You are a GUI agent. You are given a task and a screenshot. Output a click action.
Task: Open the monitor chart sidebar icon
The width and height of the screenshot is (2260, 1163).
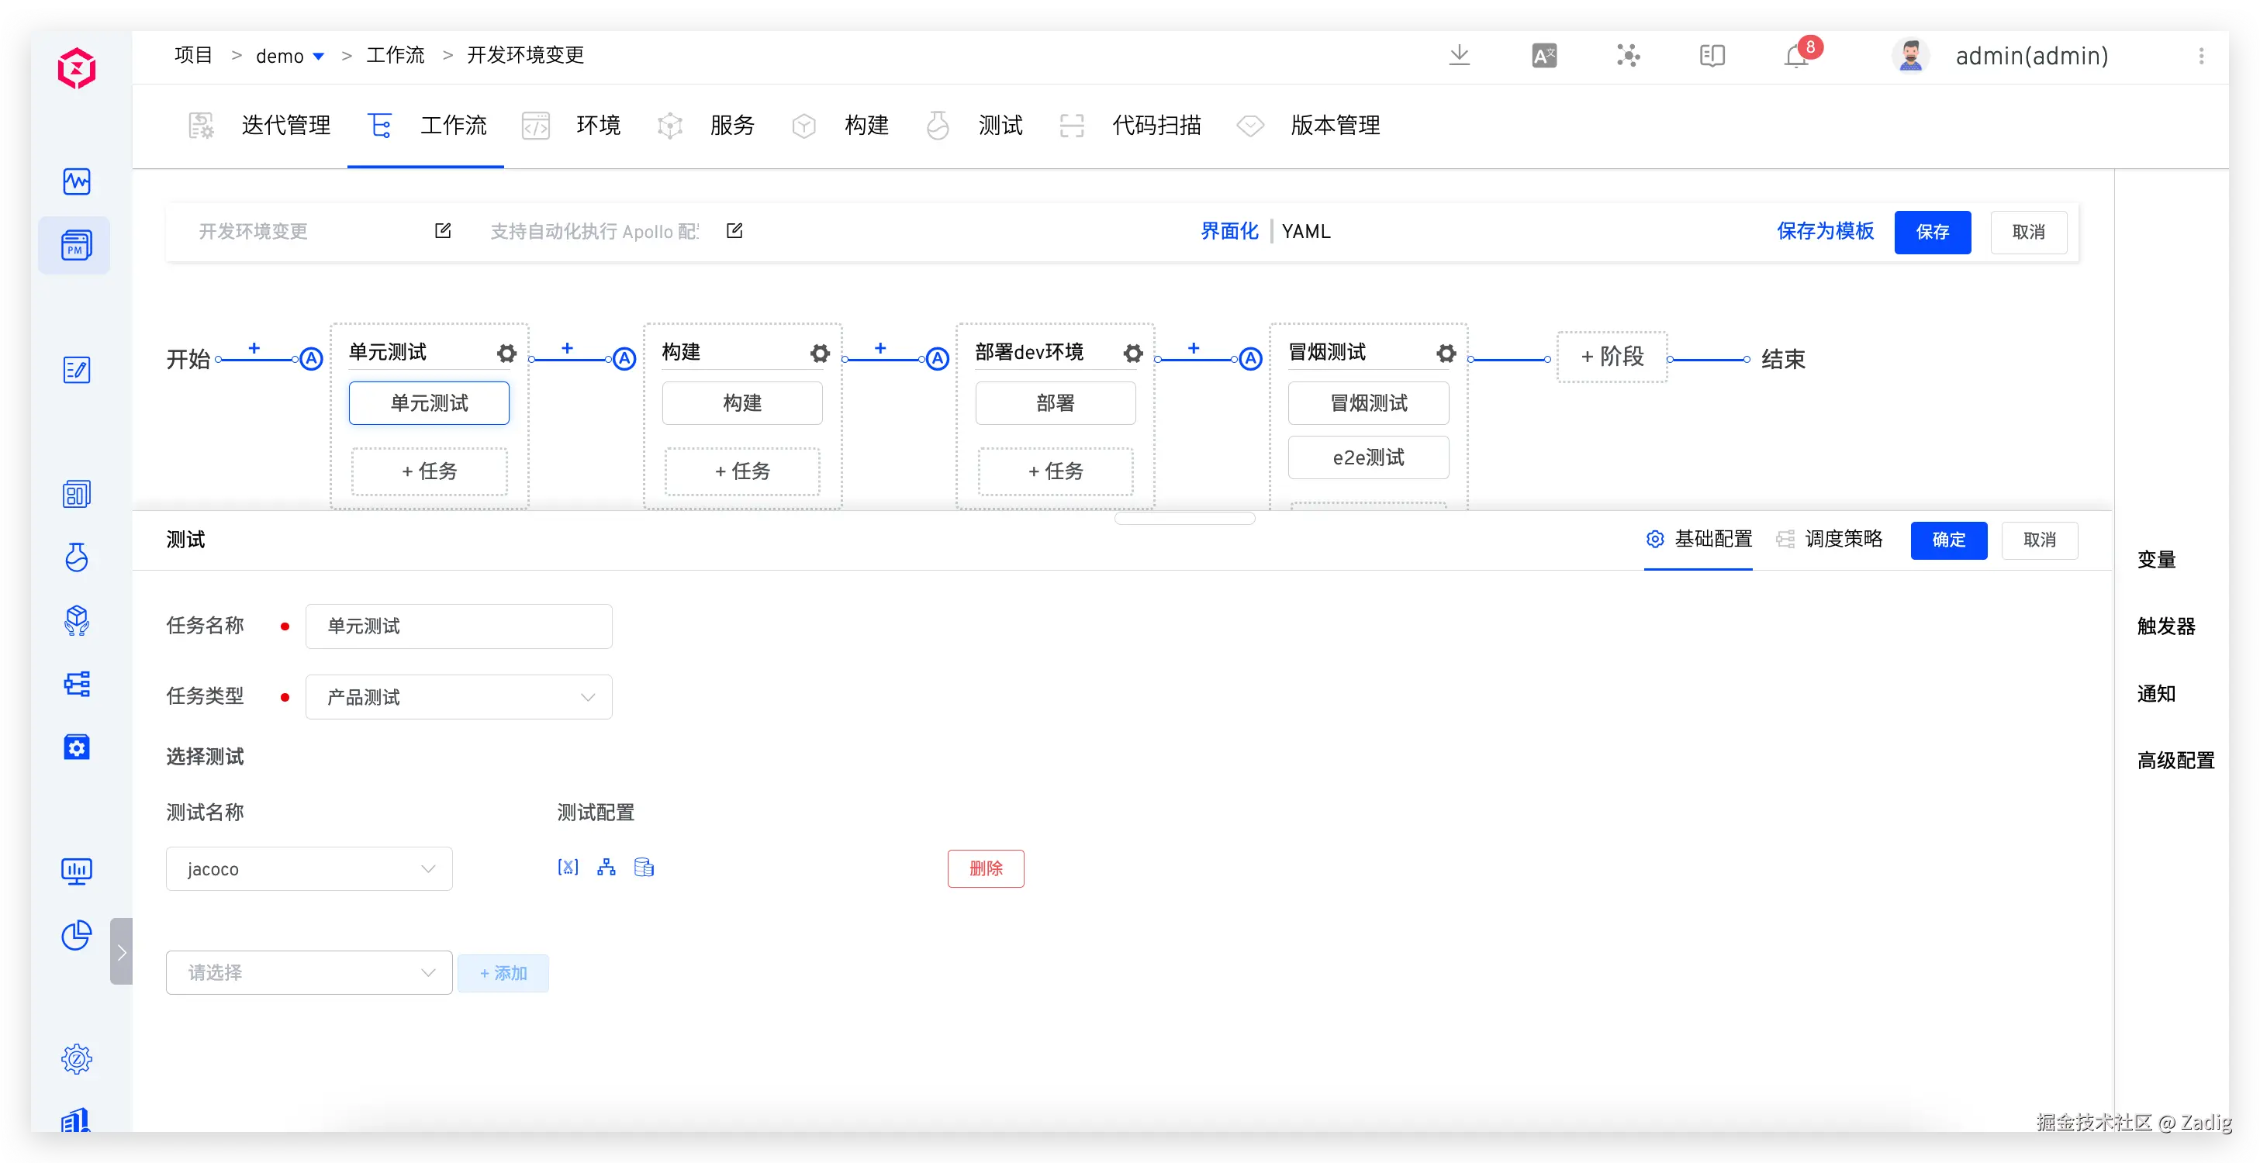click(76, 871)
